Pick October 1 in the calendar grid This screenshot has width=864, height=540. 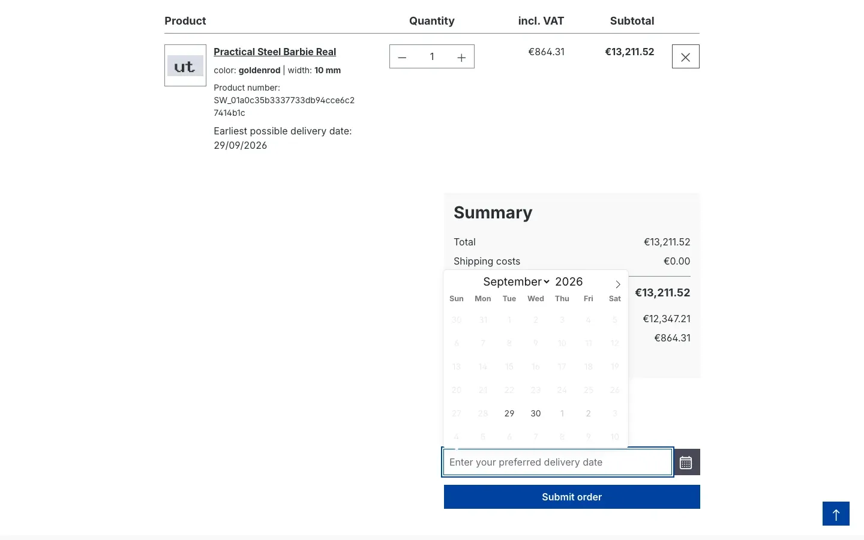point(562,413)
